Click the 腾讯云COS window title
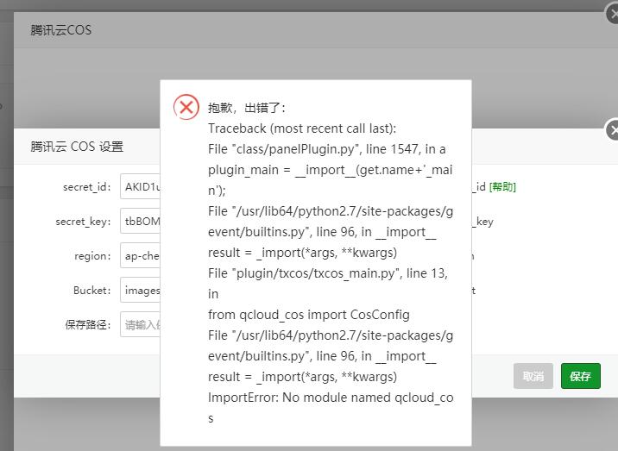 pyautogui.click(x=61, y=30)
